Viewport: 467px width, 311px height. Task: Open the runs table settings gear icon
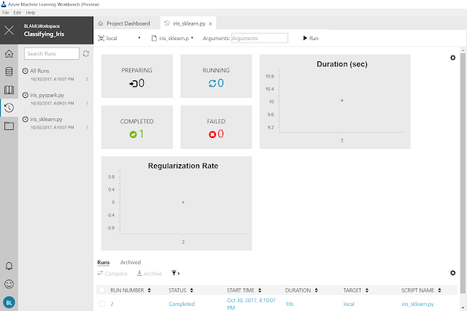(x=452, y=273)
